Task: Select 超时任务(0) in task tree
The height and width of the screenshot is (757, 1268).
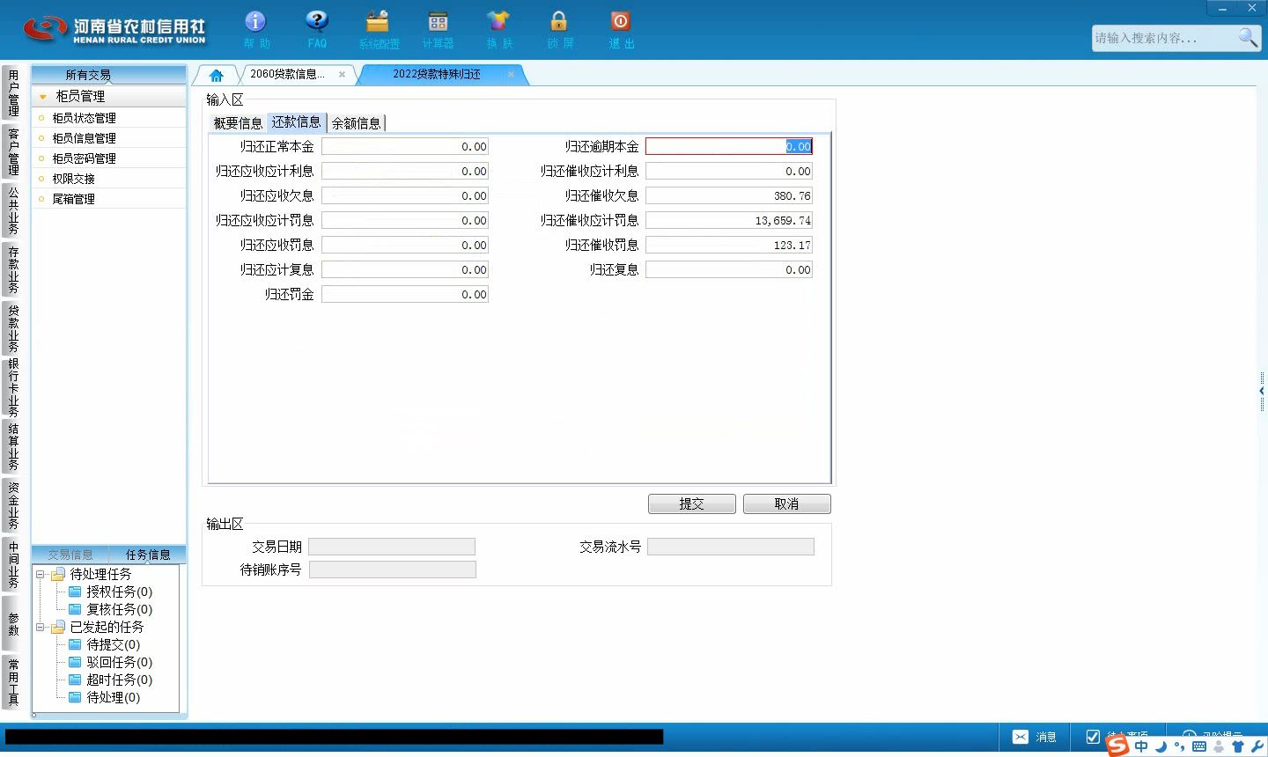Action: [119, 680]
